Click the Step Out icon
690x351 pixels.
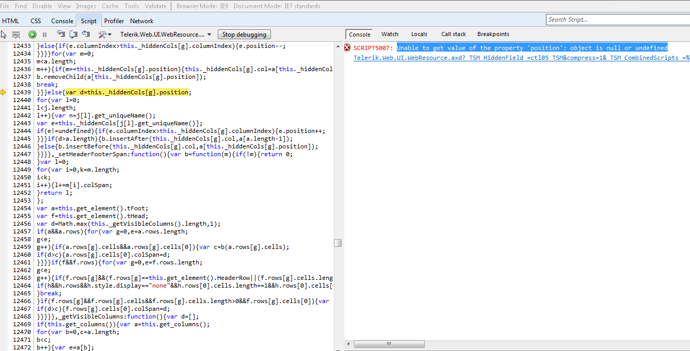(x=86, y=35)
